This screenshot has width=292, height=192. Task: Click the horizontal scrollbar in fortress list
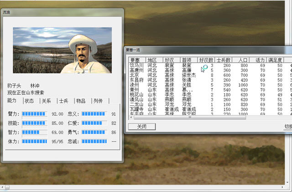(x=190, y=118)
